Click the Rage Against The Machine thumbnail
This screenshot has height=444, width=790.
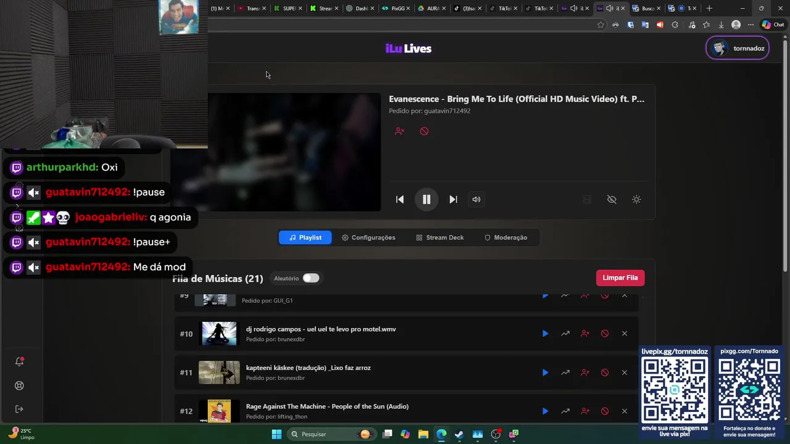pos(219,411)
